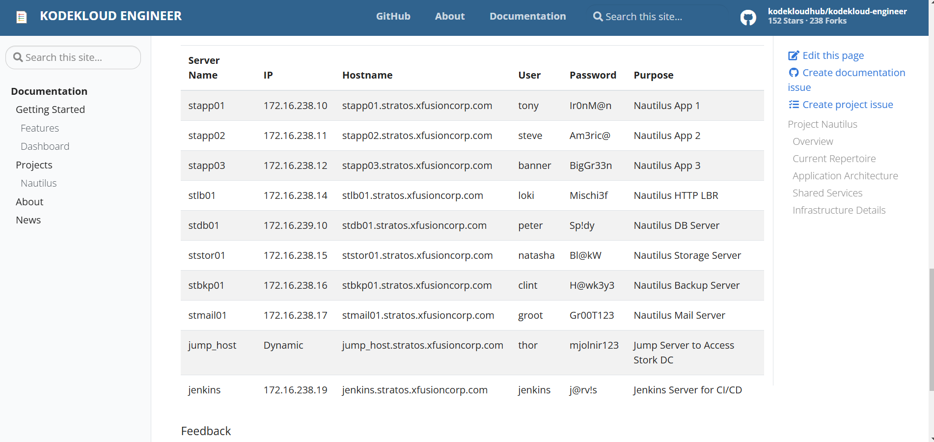934x442 pixels.
Task: Open Getting Started in sidebar
Action: 50,110
